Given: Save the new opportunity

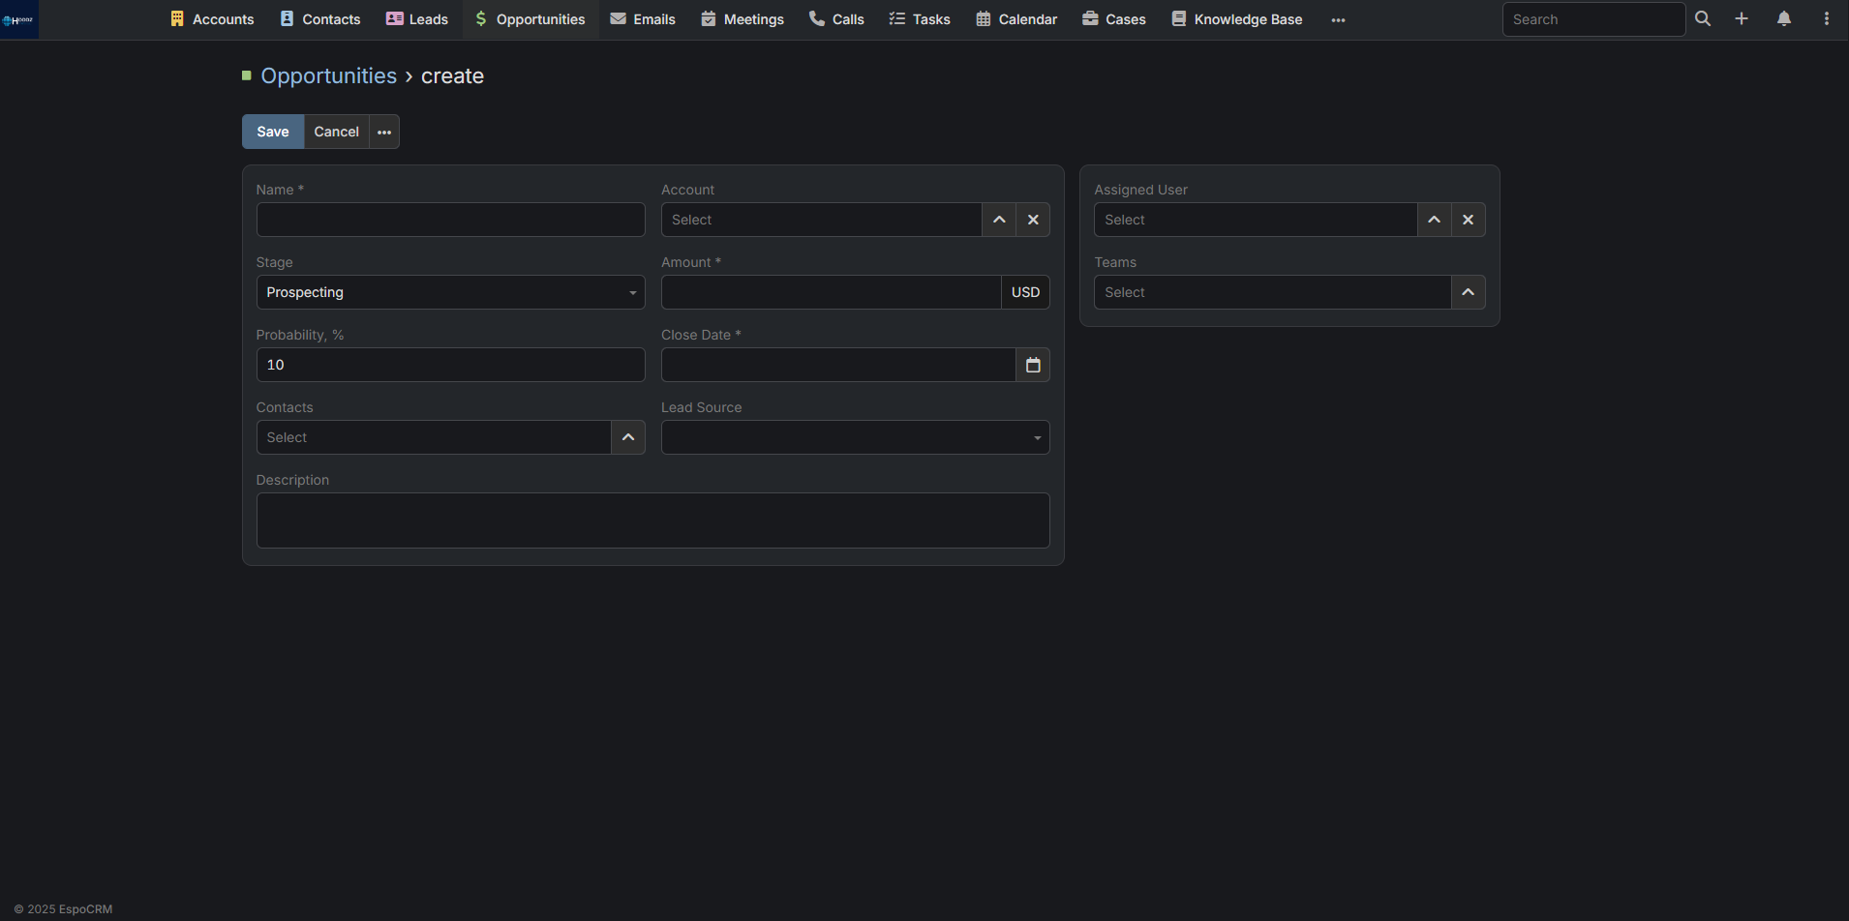Looking at the screenshot, I should 273,132.
